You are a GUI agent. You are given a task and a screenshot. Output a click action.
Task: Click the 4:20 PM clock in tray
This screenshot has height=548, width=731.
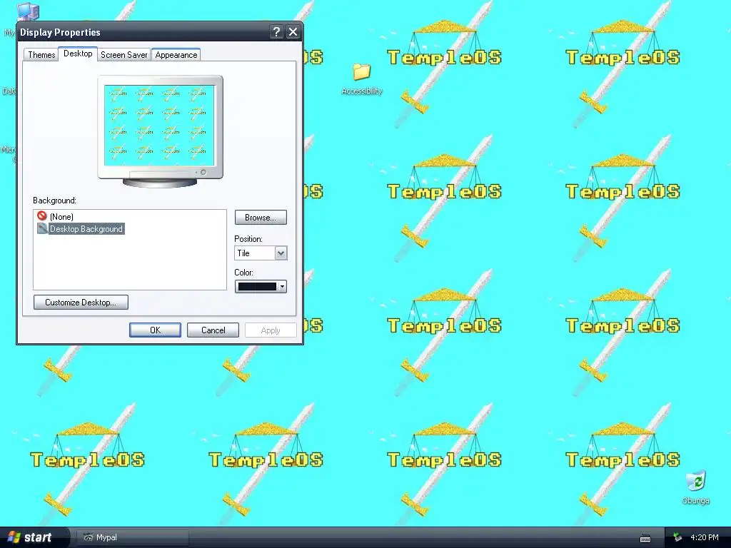(x=704, y=537)
